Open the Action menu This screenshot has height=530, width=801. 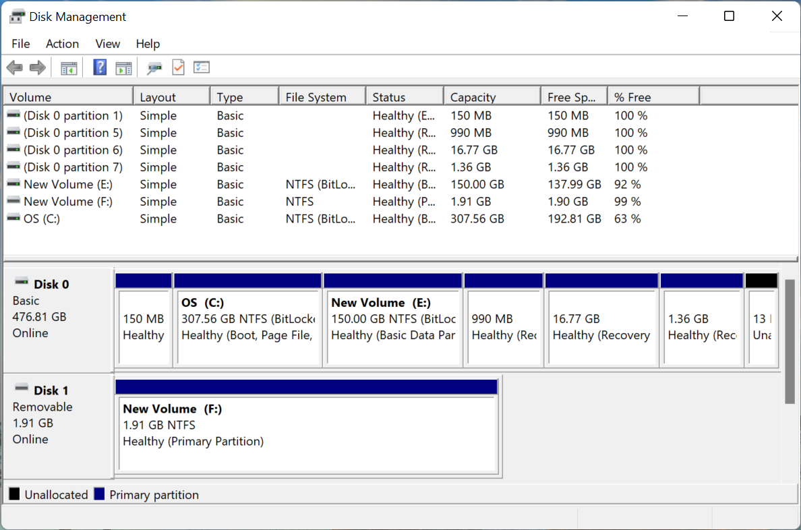pos(62,44)
